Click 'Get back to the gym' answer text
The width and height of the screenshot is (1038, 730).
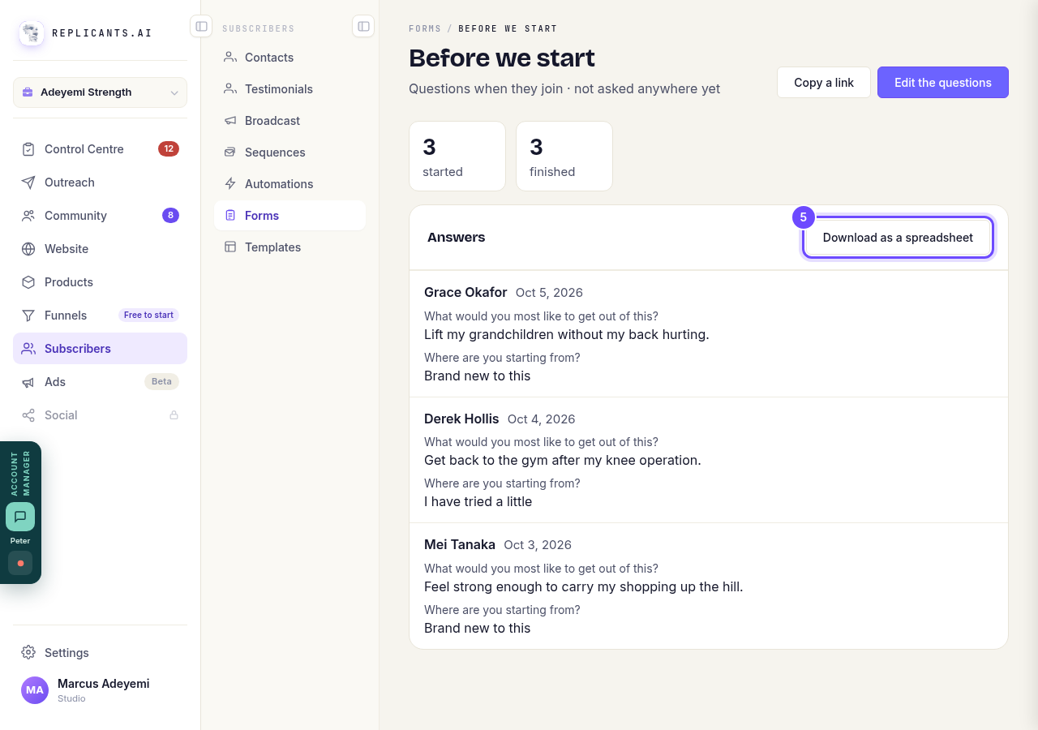pos(563,461)
